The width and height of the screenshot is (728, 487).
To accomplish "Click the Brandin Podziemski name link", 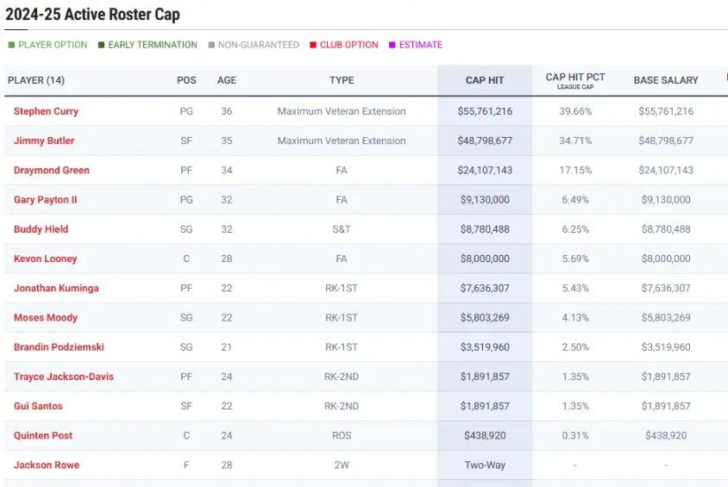I will (x=58, y=347).
